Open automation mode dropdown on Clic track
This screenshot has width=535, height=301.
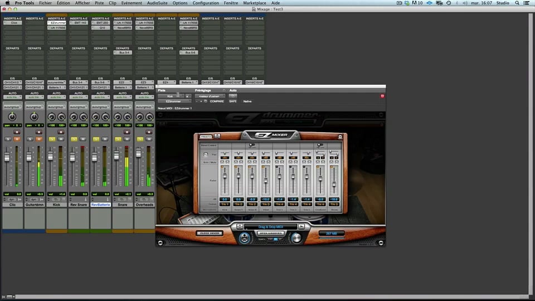tap(12, 97)
